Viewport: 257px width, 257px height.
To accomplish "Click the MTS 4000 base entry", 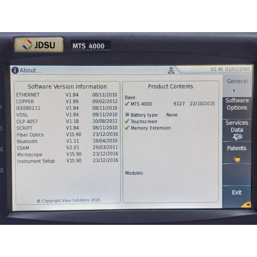I will coord(141,104).
